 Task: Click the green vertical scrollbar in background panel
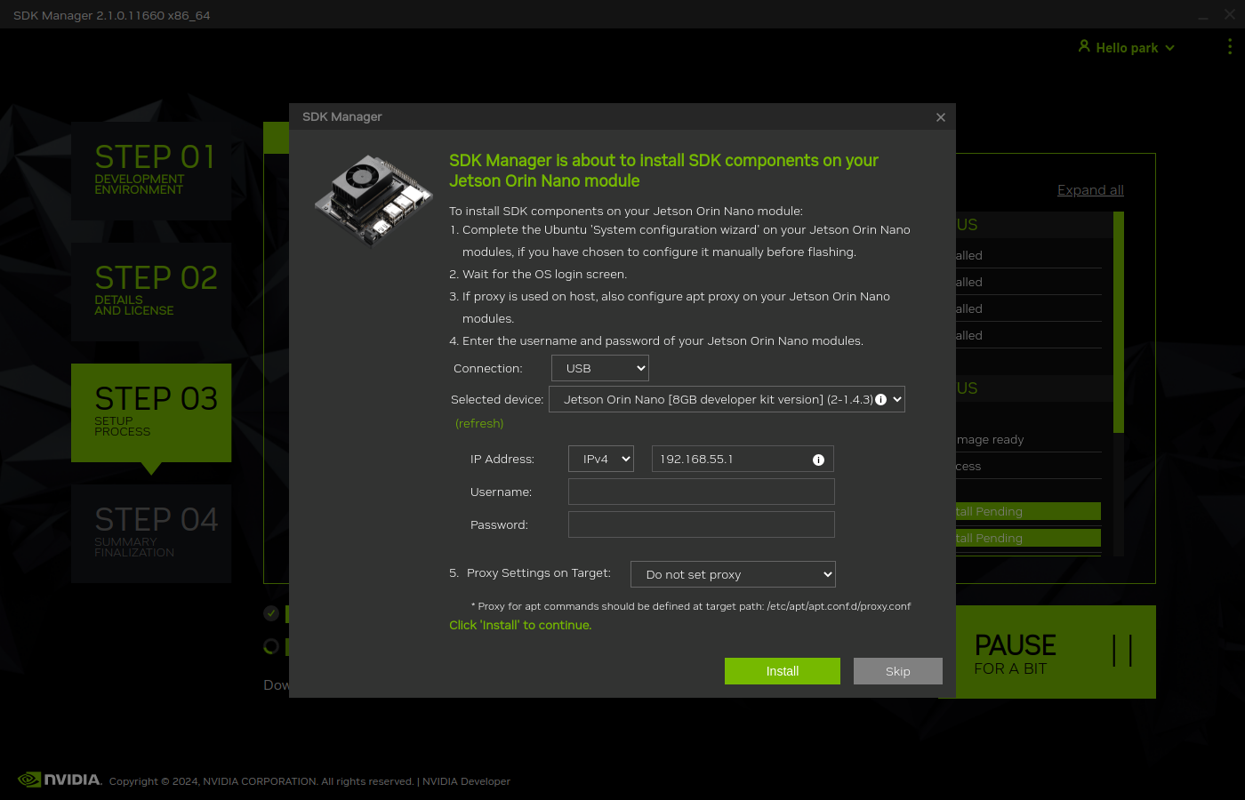(1119, 322)
